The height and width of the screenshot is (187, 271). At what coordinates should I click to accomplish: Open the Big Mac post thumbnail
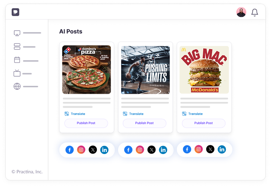[204, 70]
